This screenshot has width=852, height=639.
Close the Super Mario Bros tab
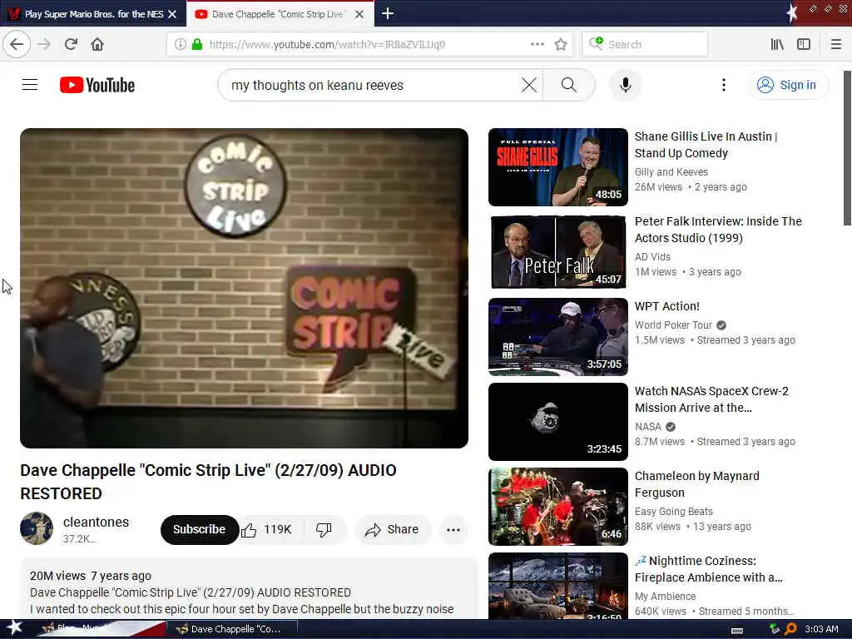click(172, 14)
